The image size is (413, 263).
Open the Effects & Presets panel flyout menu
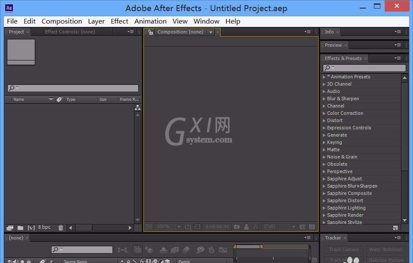398,58
